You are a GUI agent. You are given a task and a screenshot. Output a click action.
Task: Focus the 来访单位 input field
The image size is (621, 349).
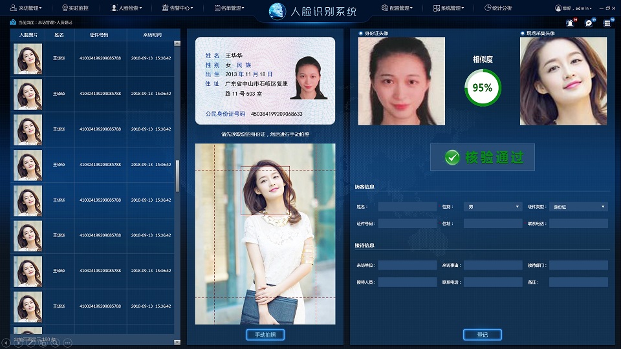[x=407, y=265]
